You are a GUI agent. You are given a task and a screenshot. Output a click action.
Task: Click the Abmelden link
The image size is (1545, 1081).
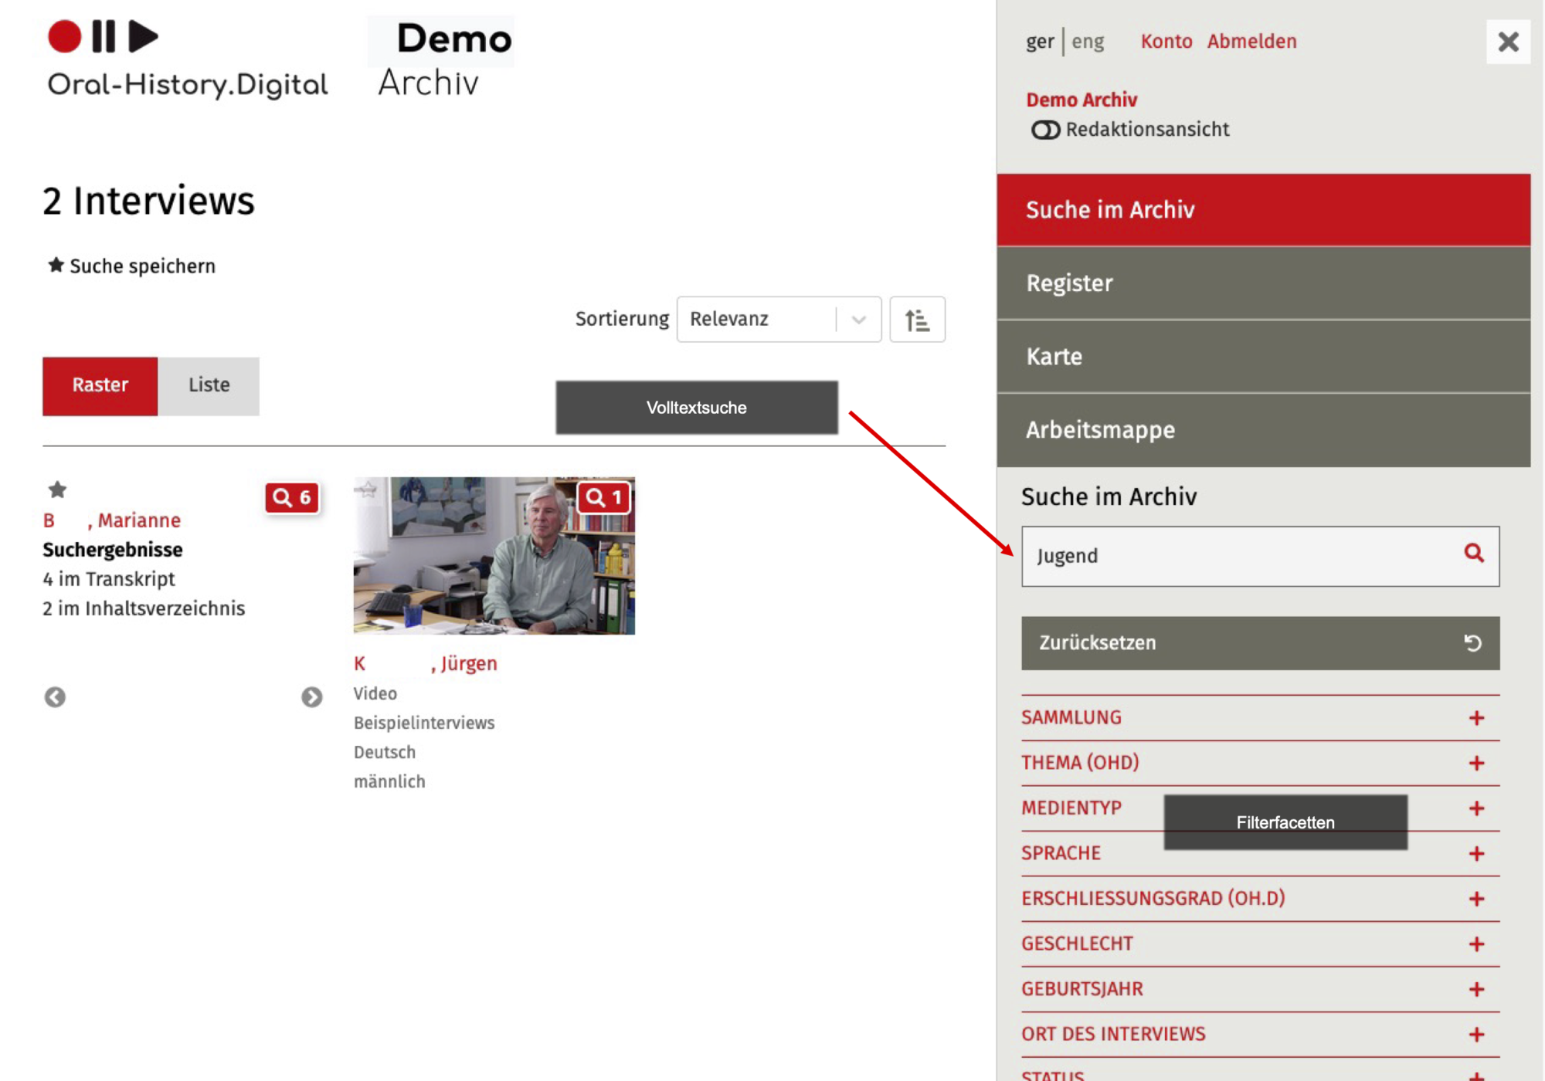click(1251, 42)
